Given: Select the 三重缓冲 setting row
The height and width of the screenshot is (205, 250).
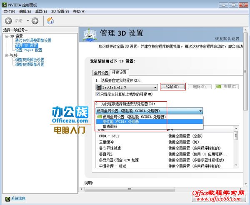Looking at the screenshot, I should coord(165,142).
